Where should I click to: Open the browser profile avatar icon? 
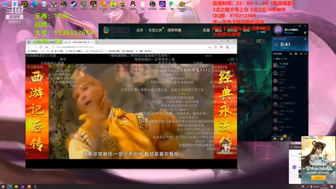(x=227, y=47)
